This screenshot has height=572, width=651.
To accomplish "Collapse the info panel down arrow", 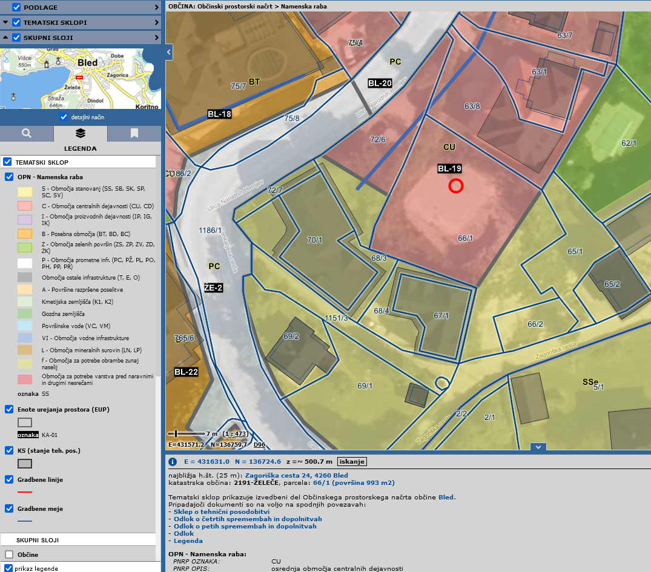I will pyautogui.click(x=538, y=447).
